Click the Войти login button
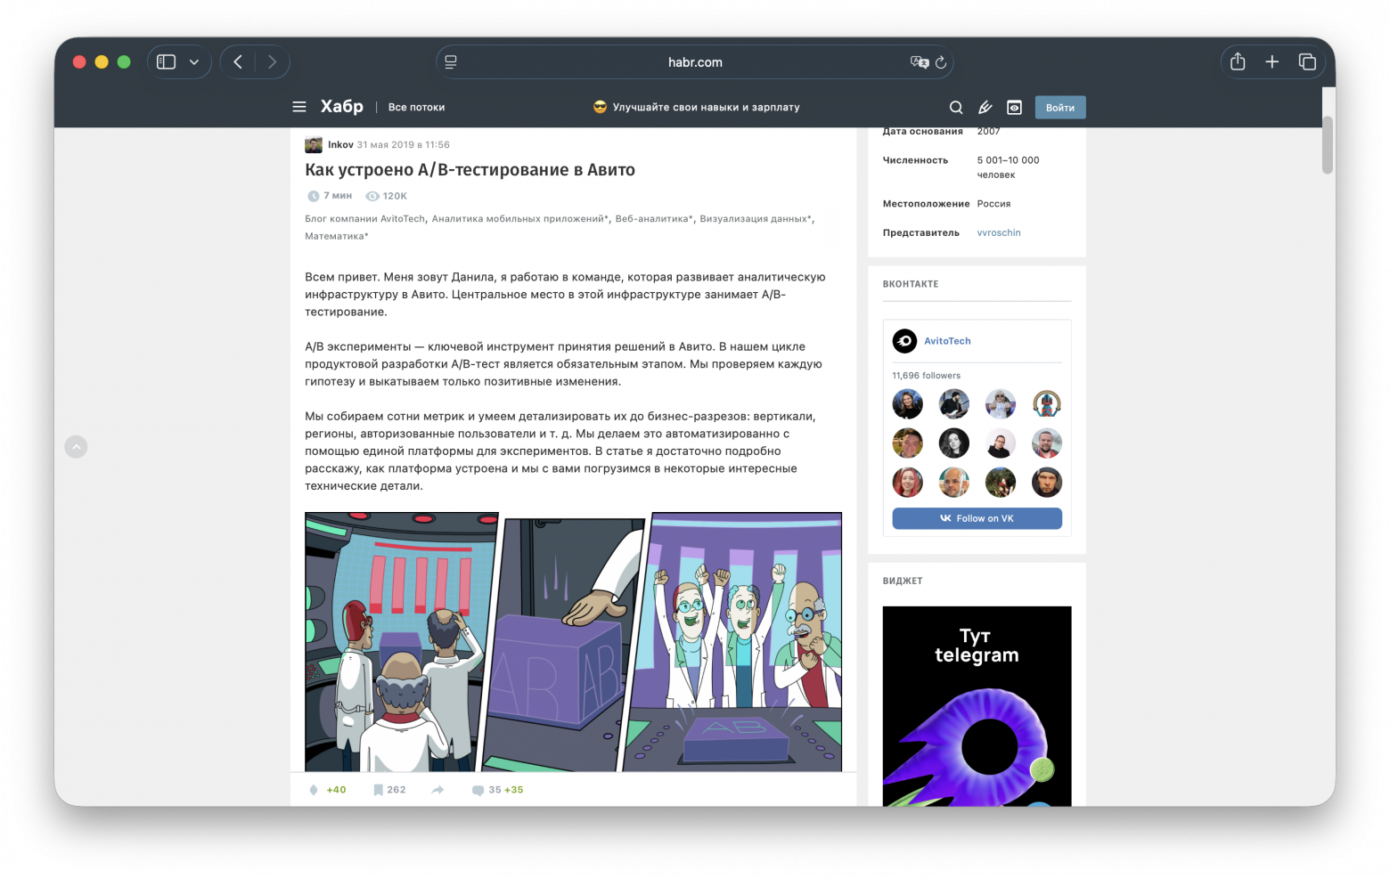 coord(1060,108)
